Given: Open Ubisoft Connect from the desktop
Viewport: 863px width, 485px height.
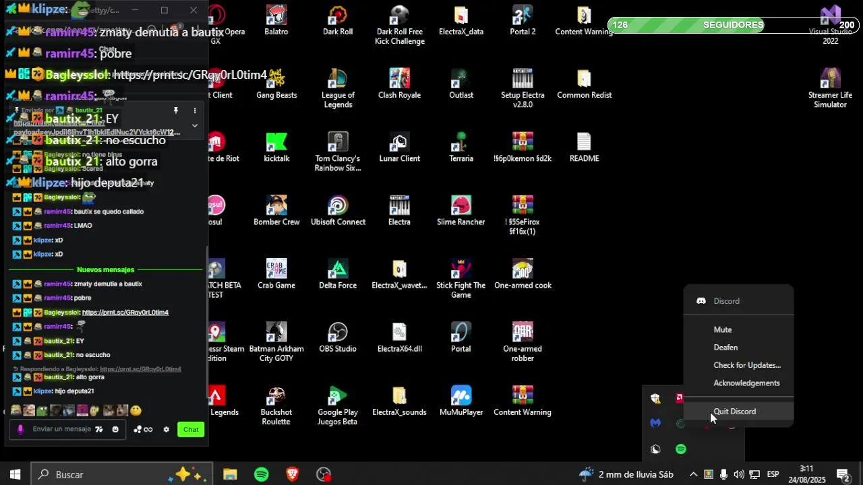Looking at the screenshot, I should coord(338,211).
